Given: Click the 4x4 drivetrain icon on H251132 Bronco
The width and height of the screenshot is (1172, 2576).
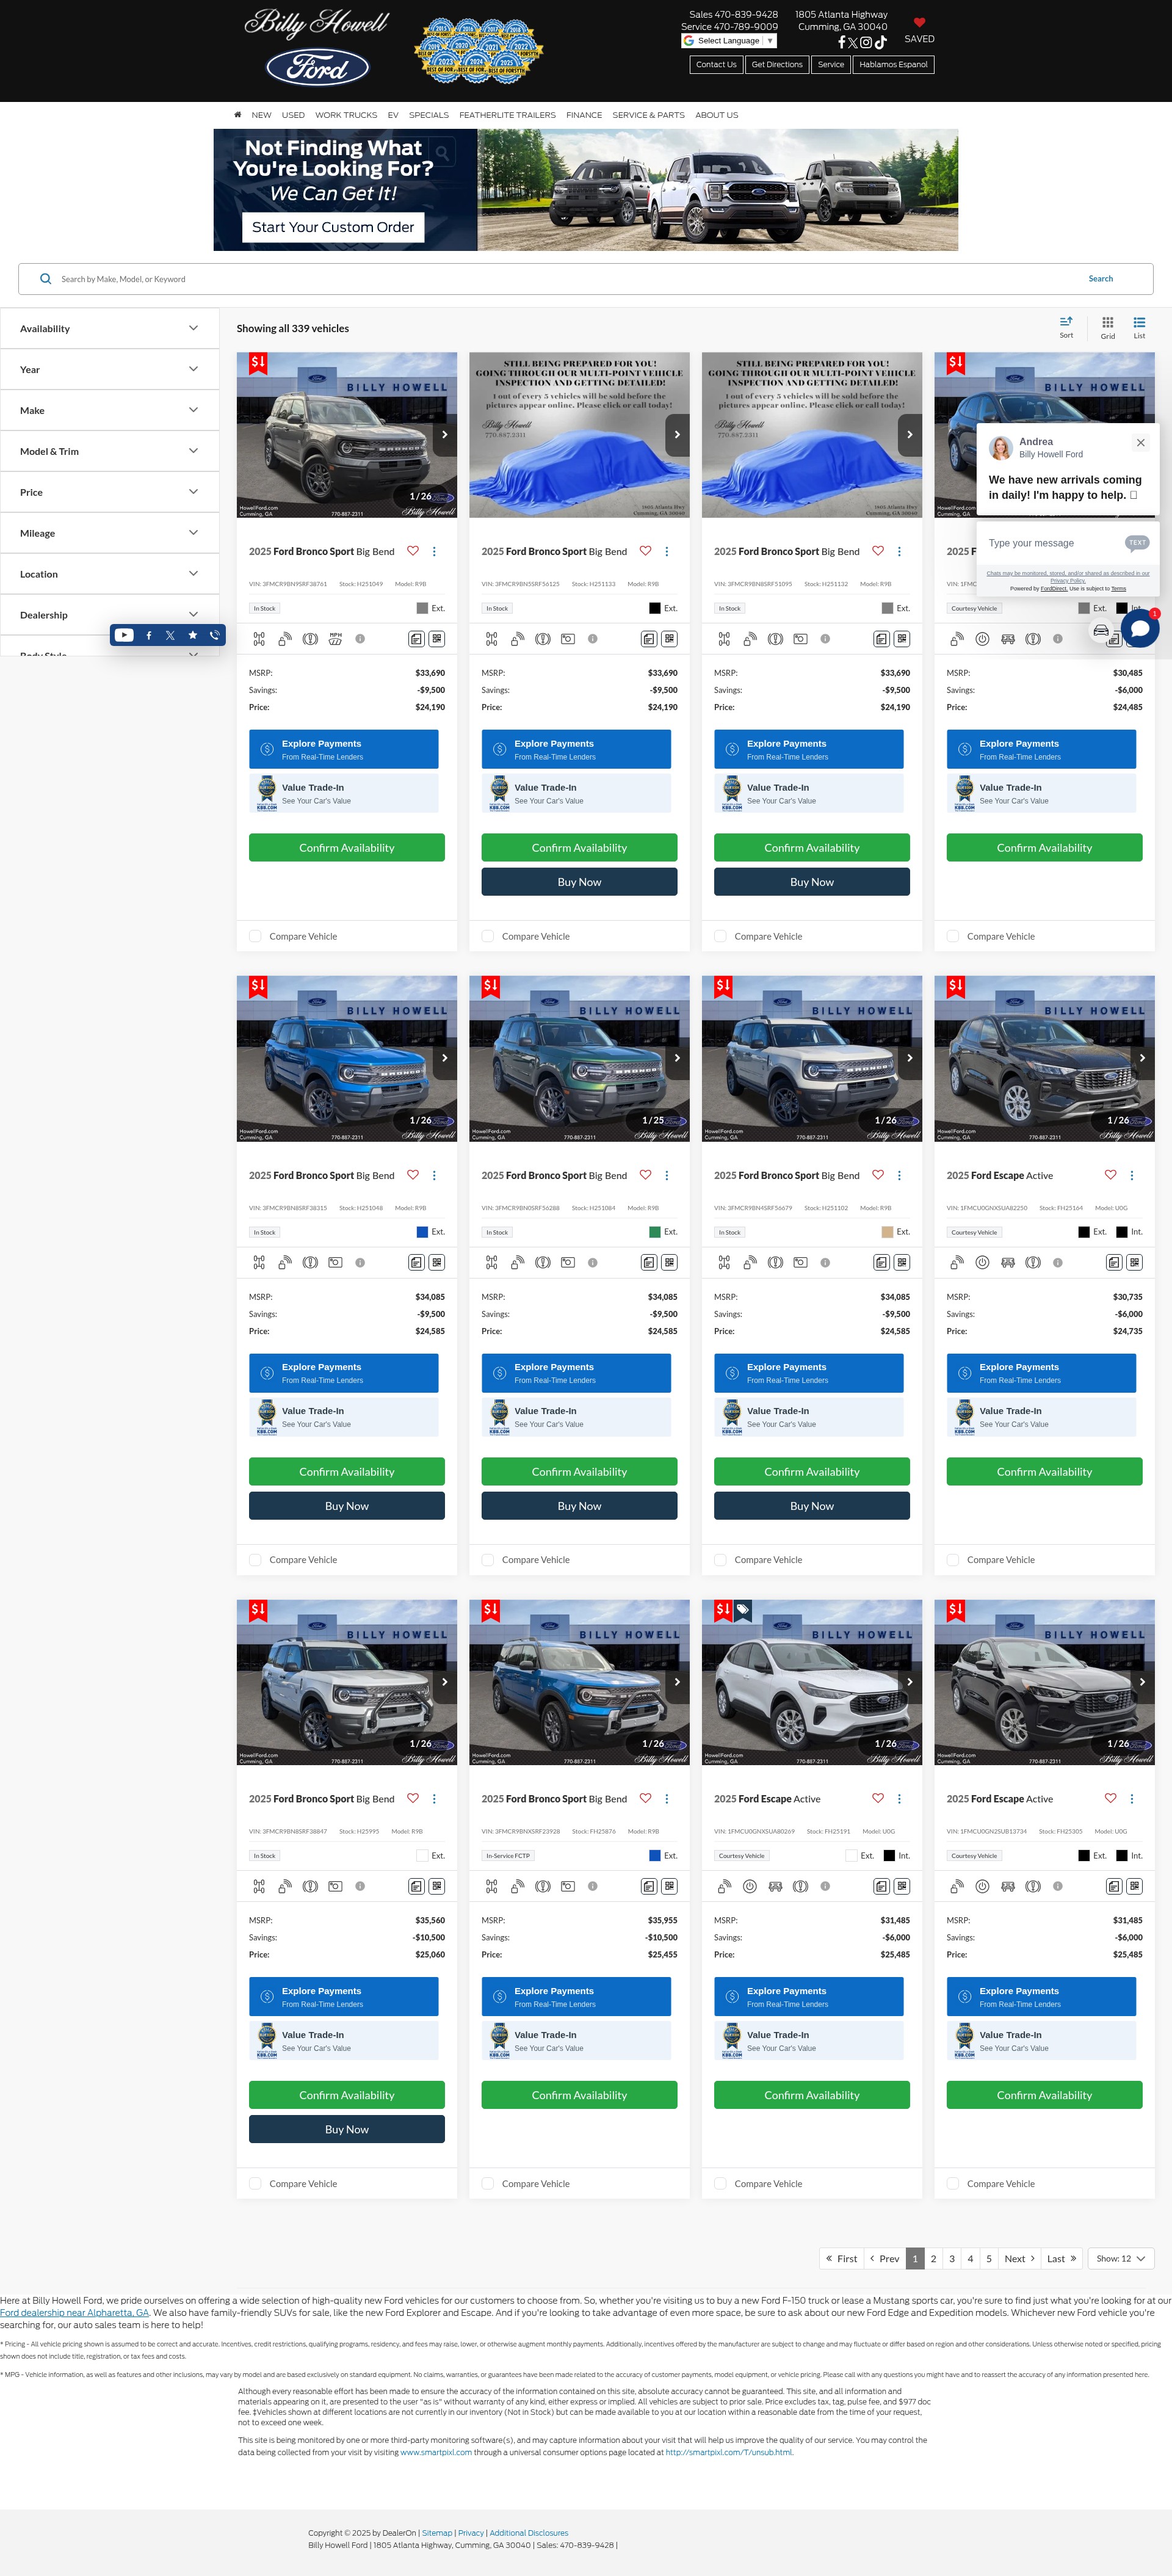Looking at the screenshot, I should pyautogui.click(x=724, y=638).
